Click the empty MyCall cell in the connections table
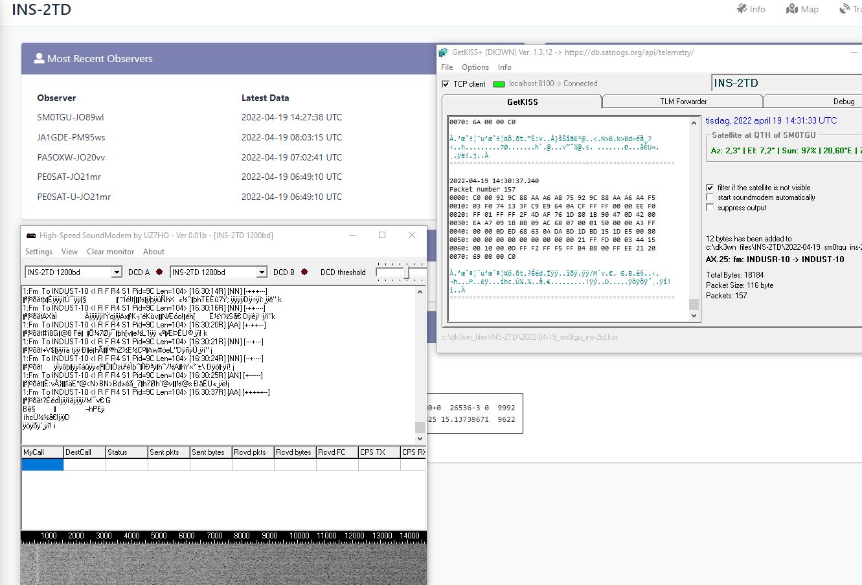The width and height of the screenshot is (862, 585). (42, 463)
